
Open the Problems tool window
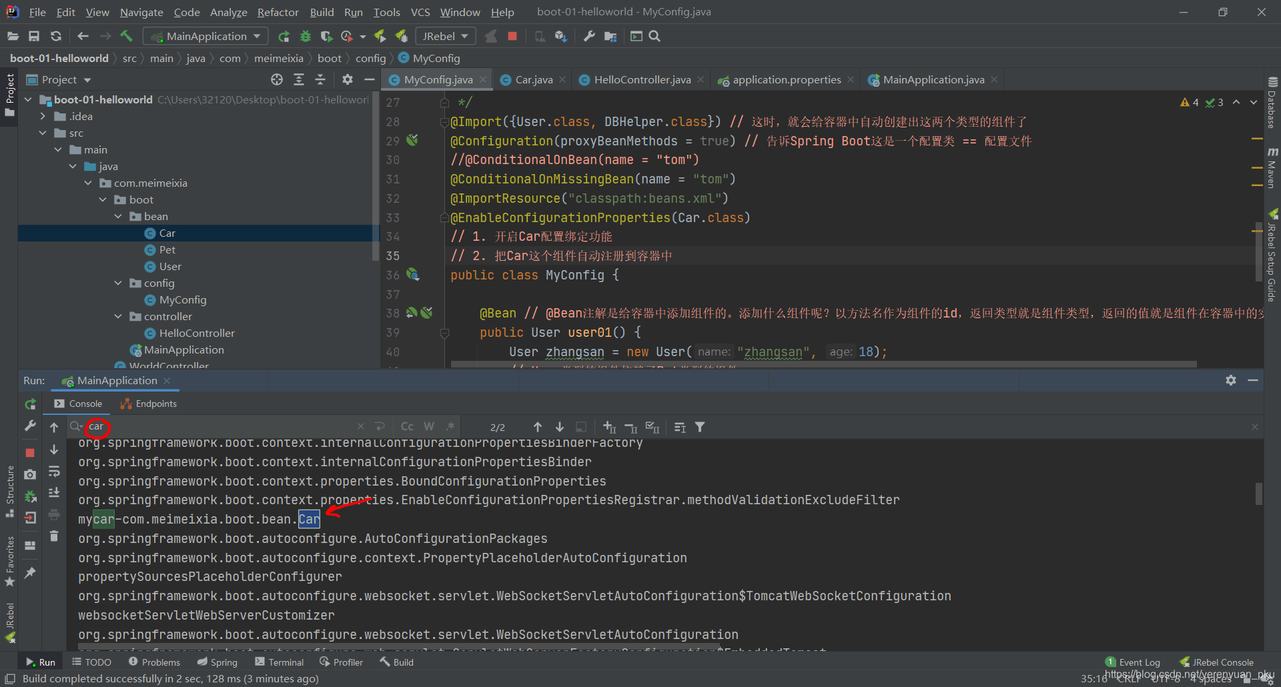[x=154, y=662]
